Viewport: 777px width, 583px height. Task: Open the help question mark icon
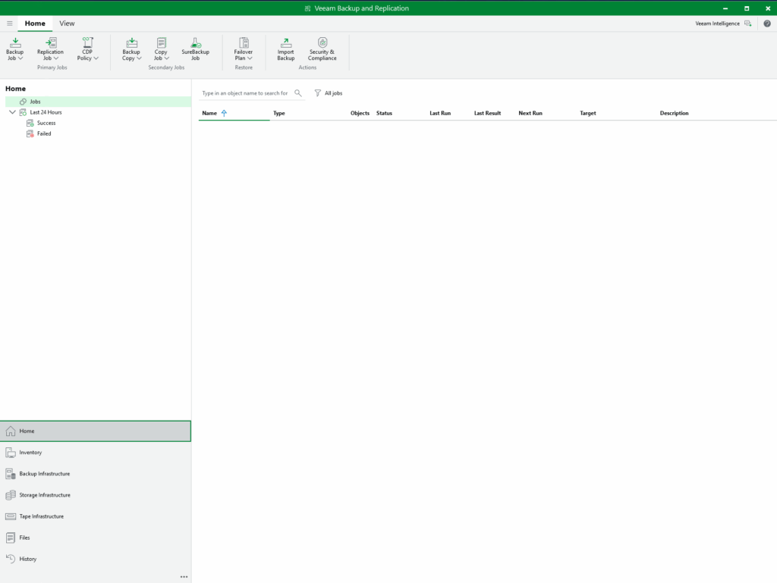pyautogui.click(x=766, y=24)
